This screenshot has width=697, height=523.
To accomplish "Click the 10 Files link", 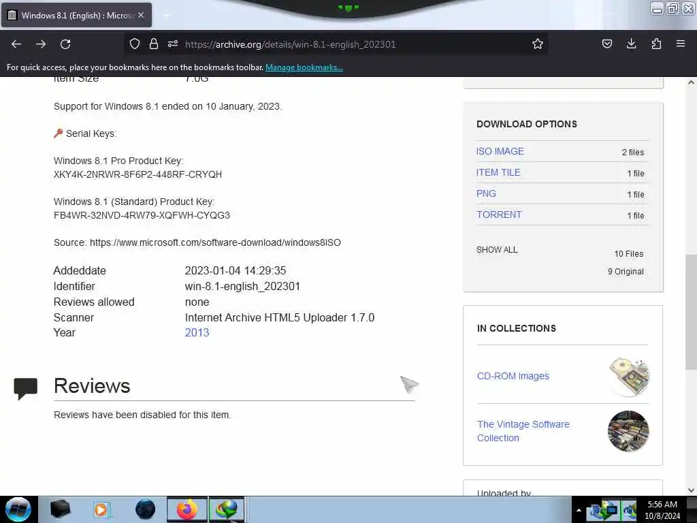I will pos(629,253).
